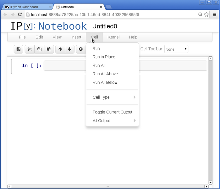Click horizontal scrollbar left arrow
Viewport: 220px width, 189px height.
point(9,186)
